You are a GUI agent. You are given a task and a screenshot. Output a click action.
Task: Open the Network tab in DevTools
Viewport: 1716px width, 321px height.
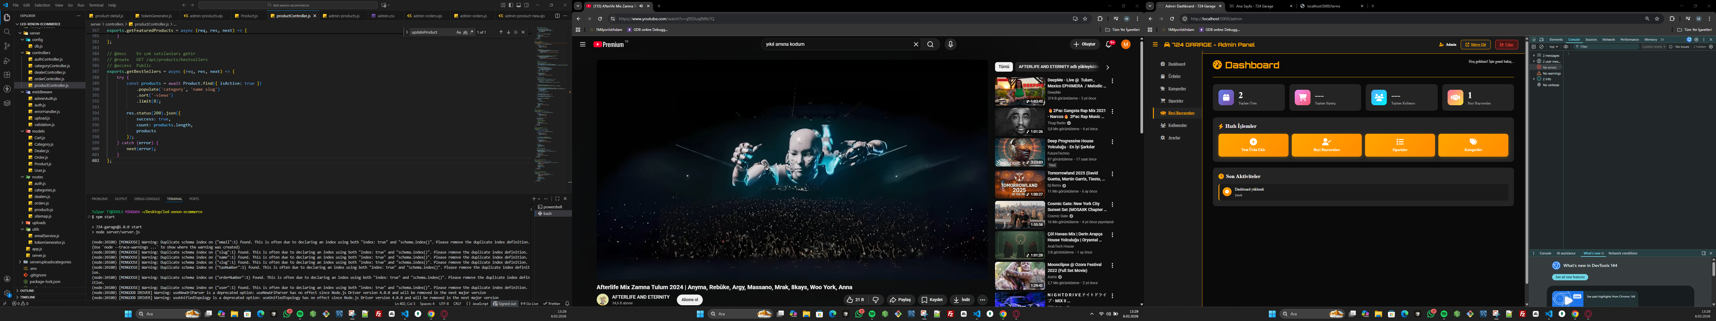1609,40
